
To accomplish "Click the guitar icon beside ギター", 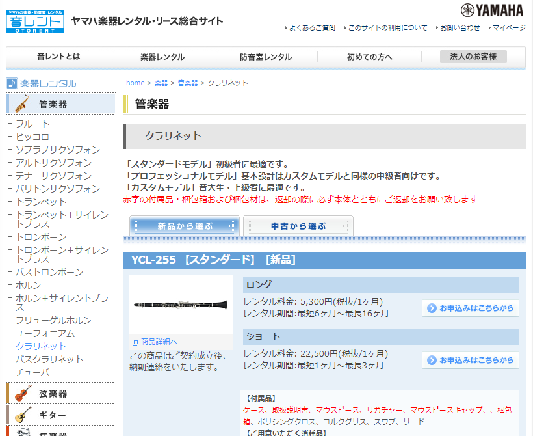I will (23, 415).
